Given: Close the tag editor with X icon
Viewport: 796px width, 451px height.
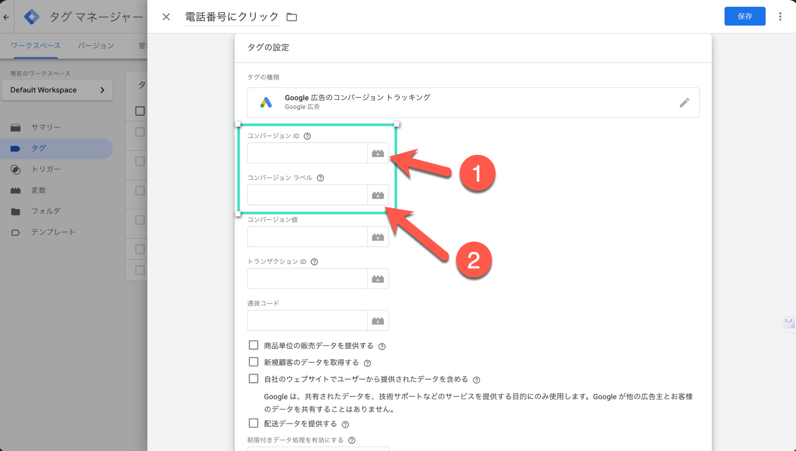Looking at the screenshot, I should [166, 17].
